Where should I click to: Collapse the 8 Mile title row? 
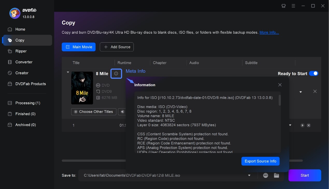(68, 72)
